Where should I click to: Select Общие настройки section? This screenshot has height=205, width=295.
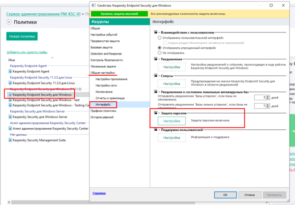click(x=103, y=73)
